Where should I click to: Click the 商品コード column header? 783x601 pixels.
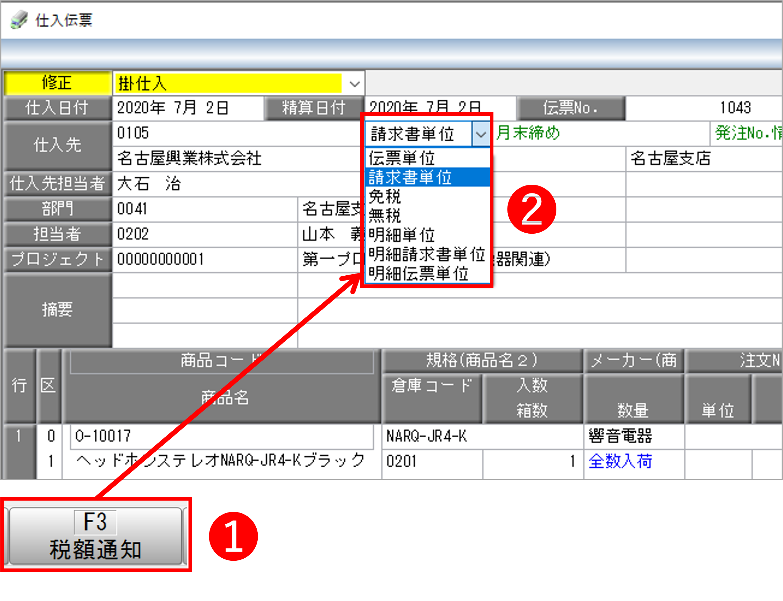pyautogui.click(x=222, y=361)
